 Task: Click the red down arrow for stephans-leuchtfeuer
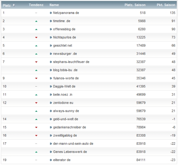[36, 62]
